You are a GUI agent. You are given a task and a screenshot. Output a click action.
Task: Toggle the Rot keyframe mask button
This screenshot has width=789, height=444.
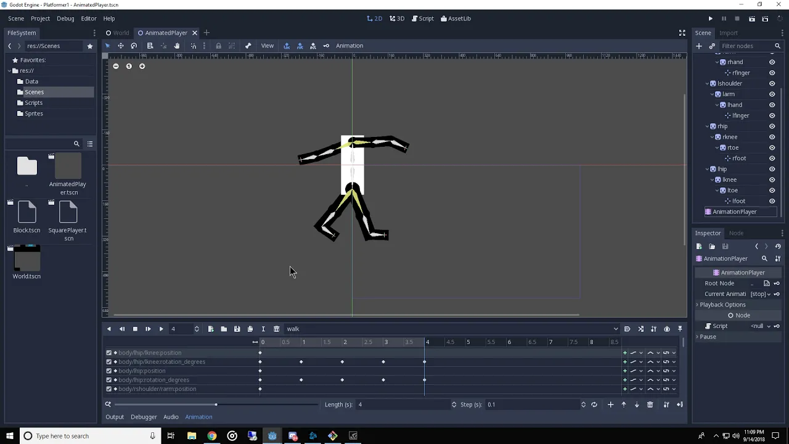(300, 46)
